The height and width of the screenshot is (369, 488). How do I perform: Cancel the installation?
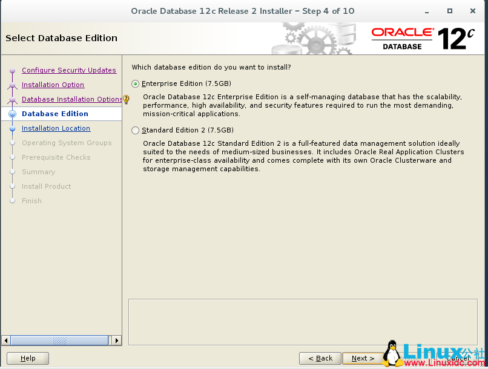[458, 358]
